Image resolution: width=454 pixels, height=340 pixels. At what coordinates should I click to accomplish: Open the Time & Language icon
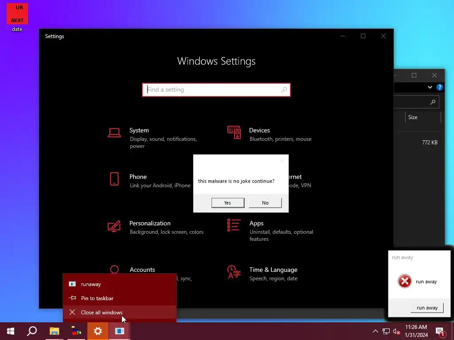[234, 271]
